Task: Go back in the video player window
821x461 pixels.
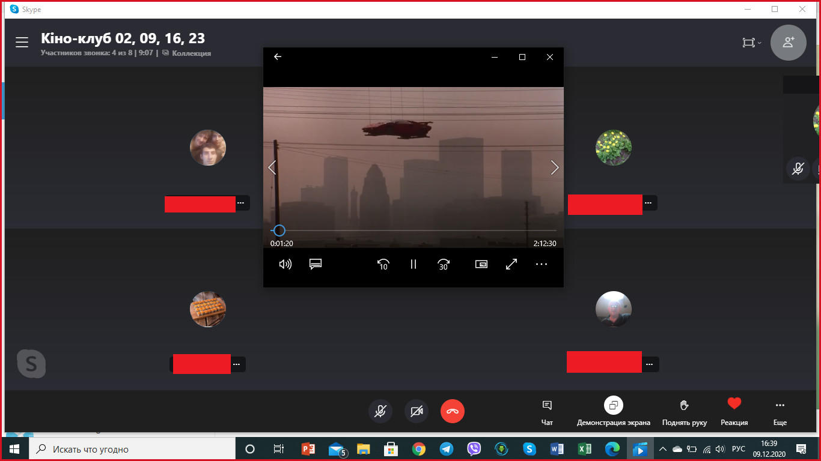Action: 278,56
